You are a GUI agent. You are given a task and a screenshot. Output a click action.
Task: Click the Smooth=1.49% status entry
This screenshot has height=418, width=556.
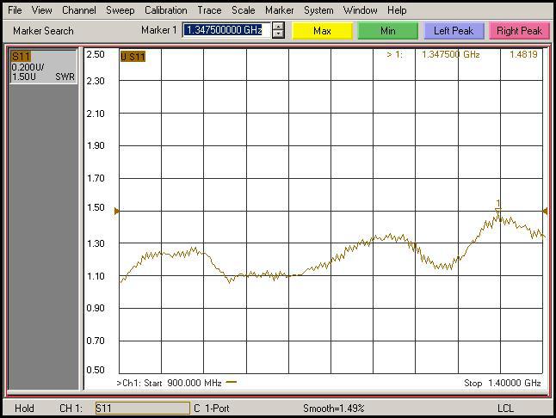(334, 409)
